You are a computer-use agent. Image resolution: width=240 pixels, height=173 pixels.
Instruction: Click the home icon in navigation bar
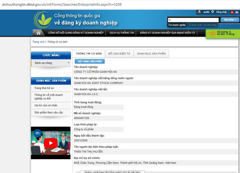click(38, 33)
